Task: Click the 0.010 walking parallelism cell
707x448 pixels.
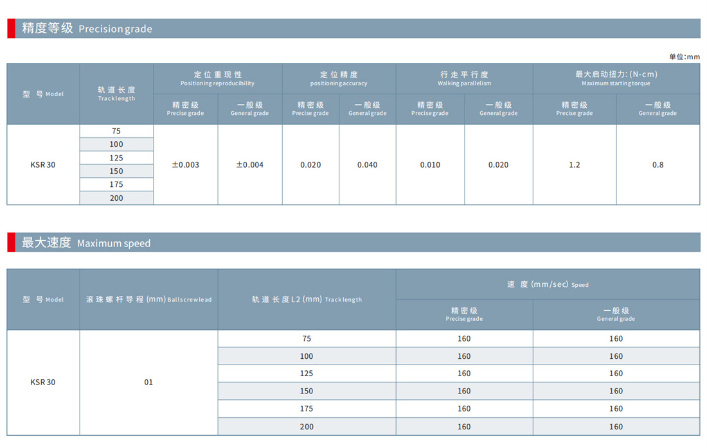Action: [x=430, y=165]
